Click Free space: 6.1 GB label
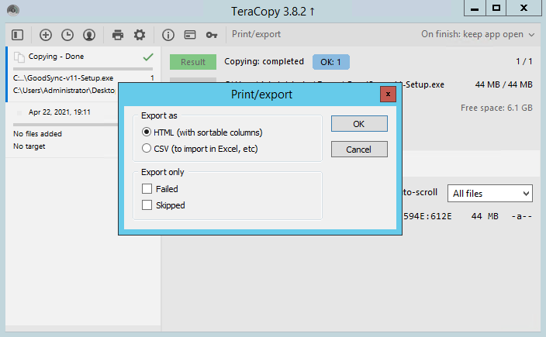 (x=496, y=108)
